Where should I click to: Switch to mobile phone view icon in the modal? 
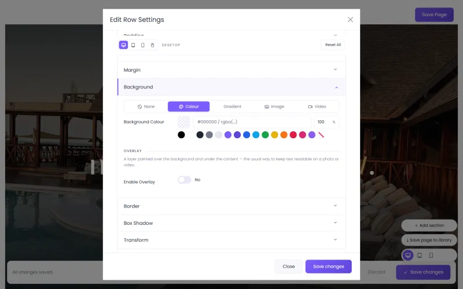[x=142, y=45]
